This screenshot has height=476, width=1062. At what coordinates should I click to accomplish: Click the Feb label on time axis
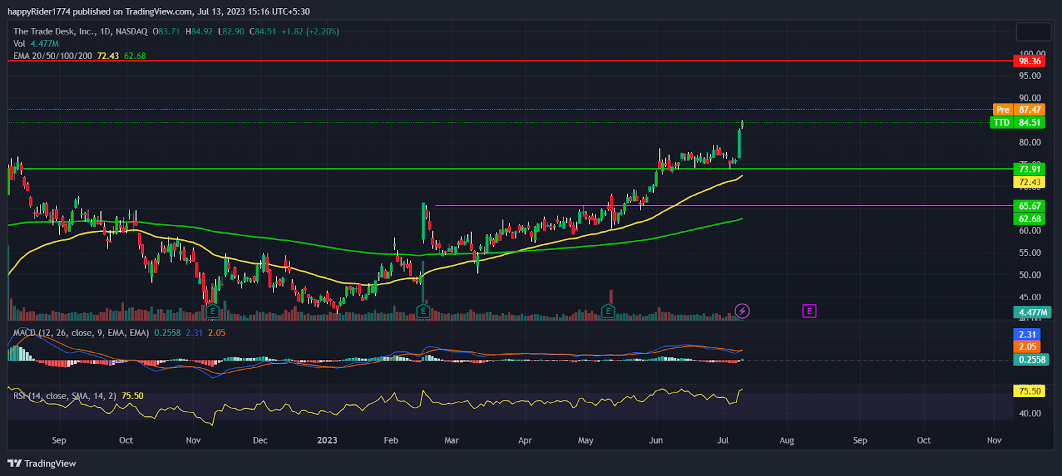point(391,440)
